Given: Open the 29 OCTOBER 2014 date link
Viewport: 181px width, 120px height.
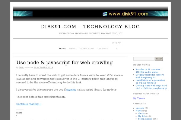Looking at the screenshot, I should click(43, 67).
